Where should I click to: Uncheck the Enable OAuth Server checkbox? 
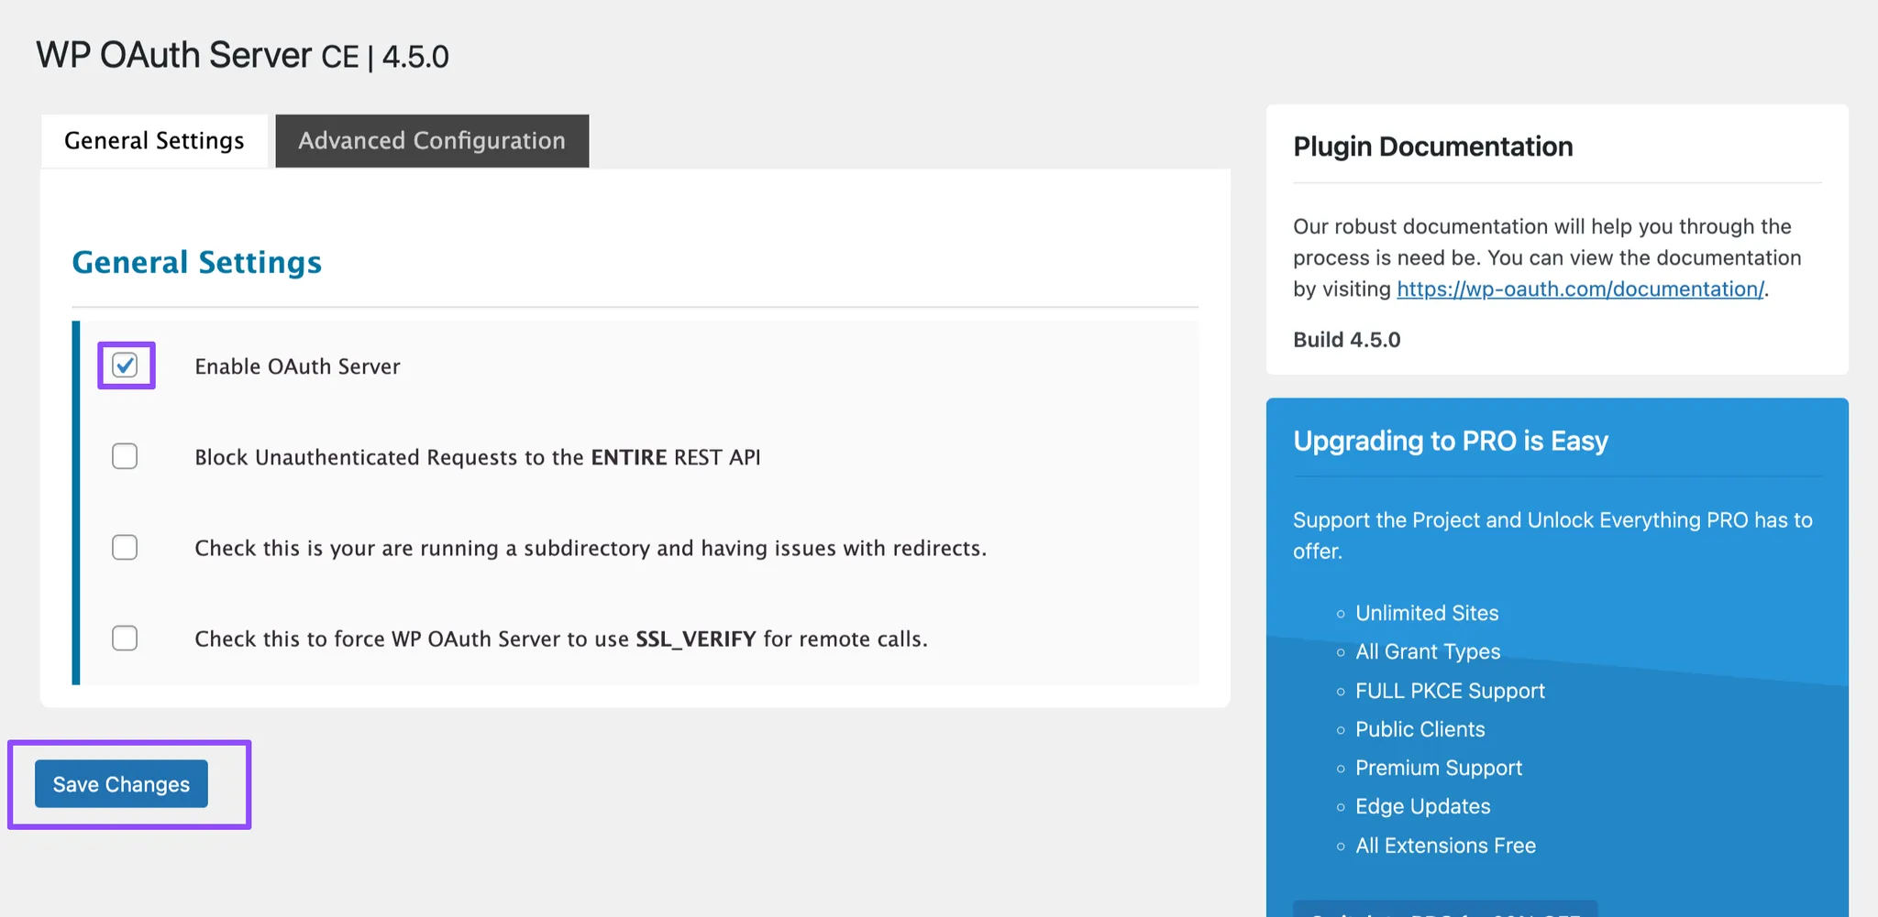(125, 366)
